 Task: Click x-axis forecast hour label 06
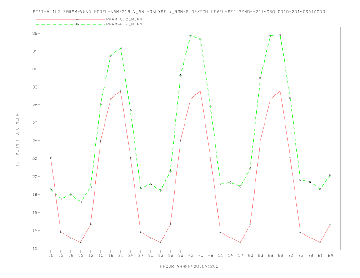71,255
